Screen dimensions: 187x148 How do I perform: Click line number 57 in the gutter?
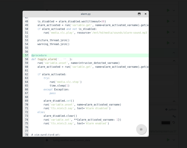coord(27,55)
